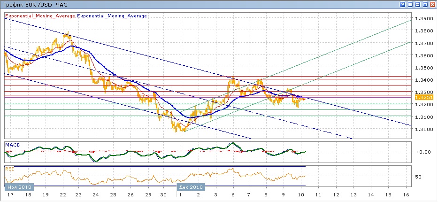The width and height of the screenshot is (438, 202).
Task: Click date 10 on the time axis
Action: click(x=301, y=194)
